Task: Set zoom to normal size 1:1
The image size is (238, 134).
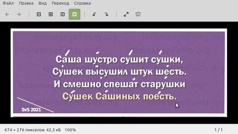Action: click(x=62, y=14)
